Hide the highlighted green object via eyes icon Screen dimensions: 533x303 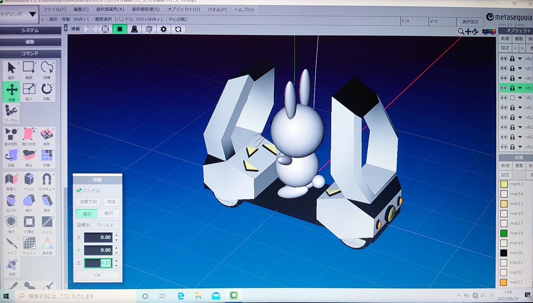point(504,88)
